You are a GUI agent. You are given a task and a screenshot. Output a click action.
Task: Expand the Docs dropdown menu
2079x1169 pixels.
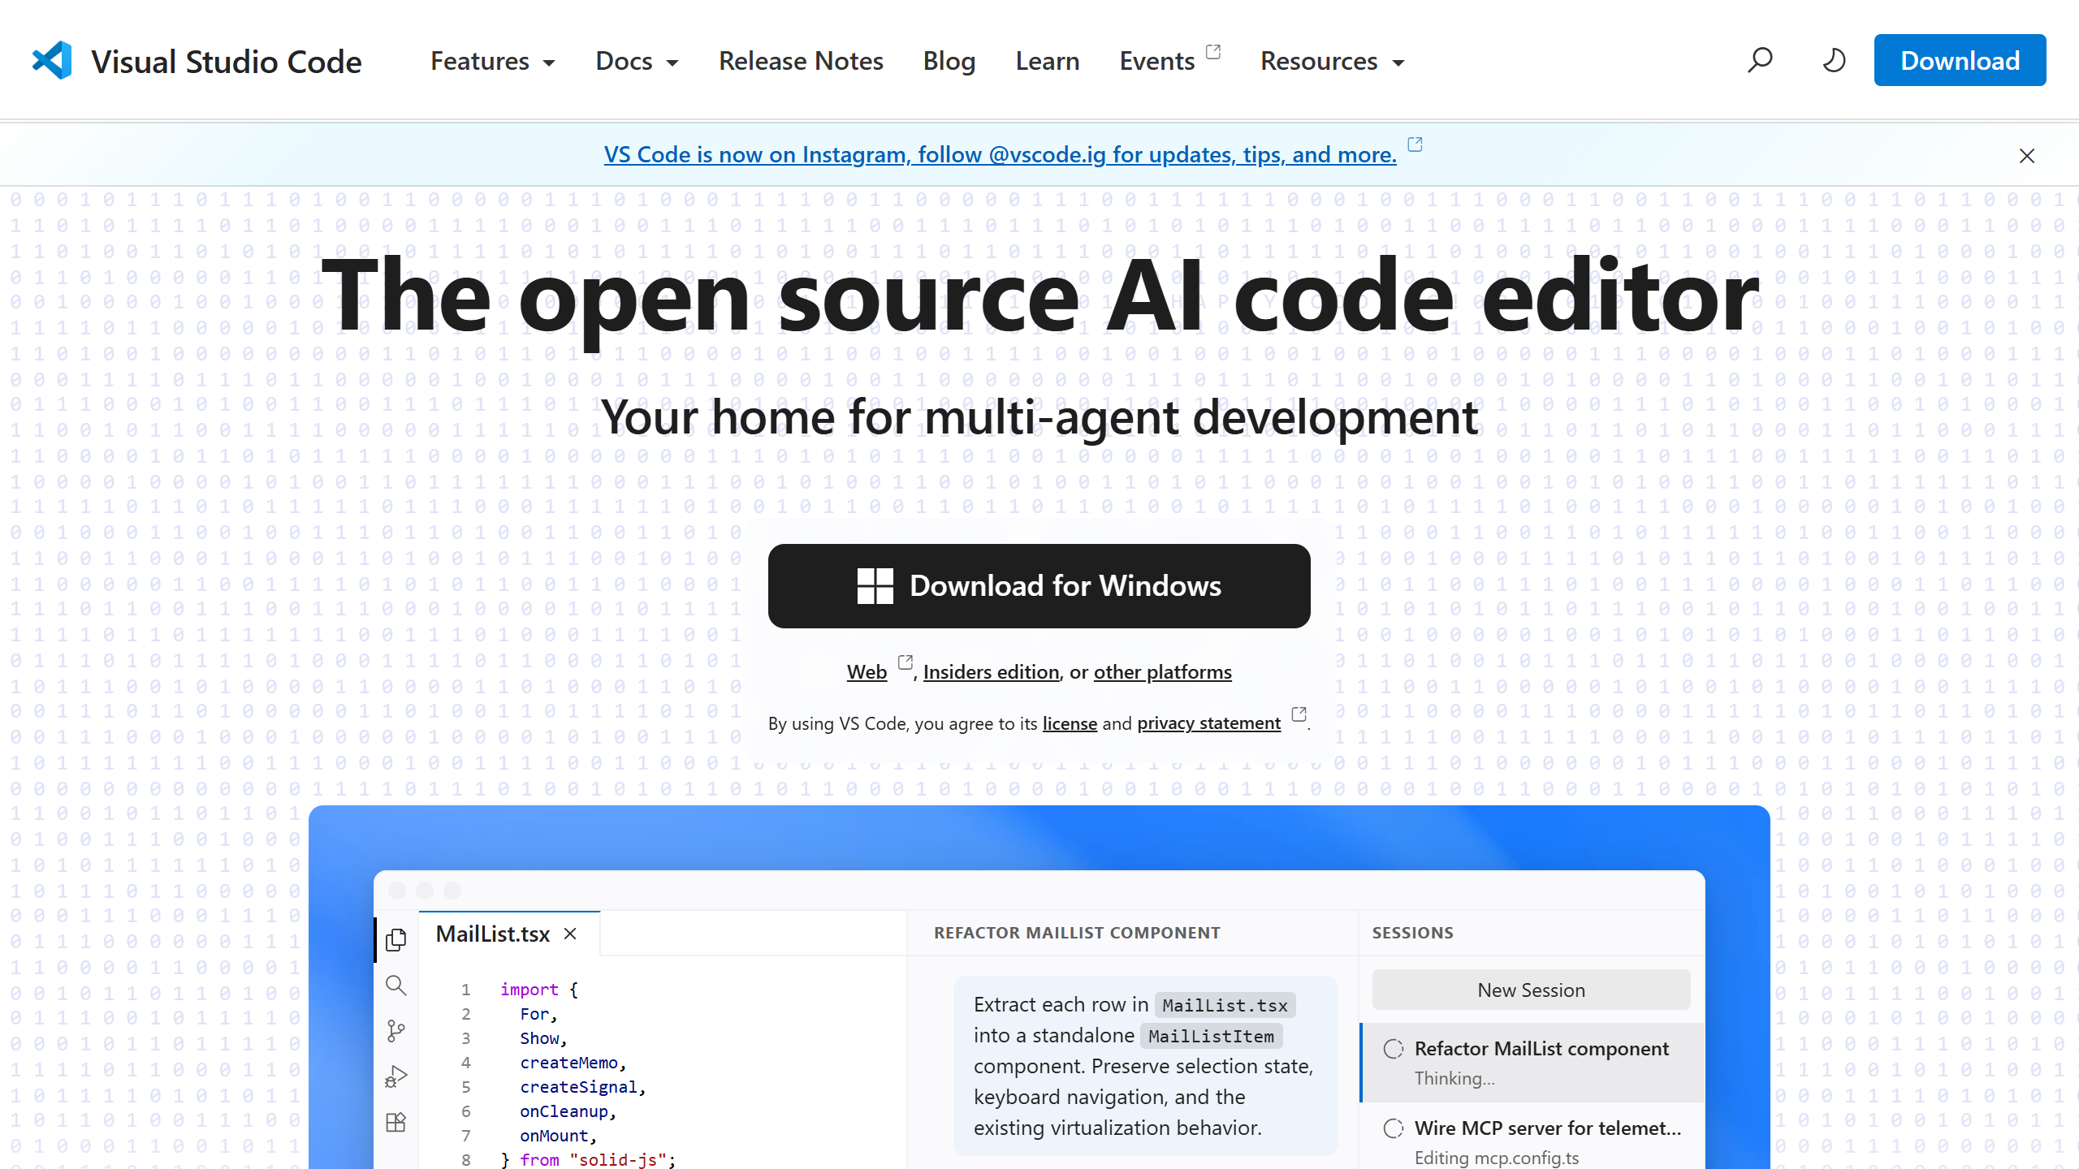pos(637,61)
